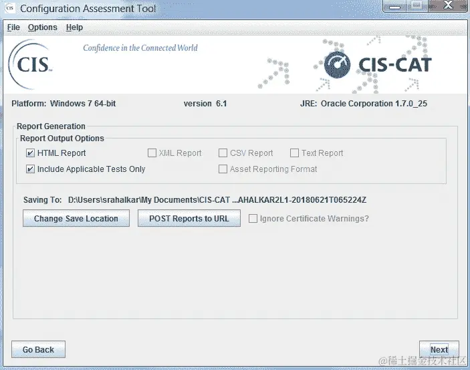Viewport: 470px width, 370px height.
Task: Click the title bar CIS application icon
Action: coord(9,8)
